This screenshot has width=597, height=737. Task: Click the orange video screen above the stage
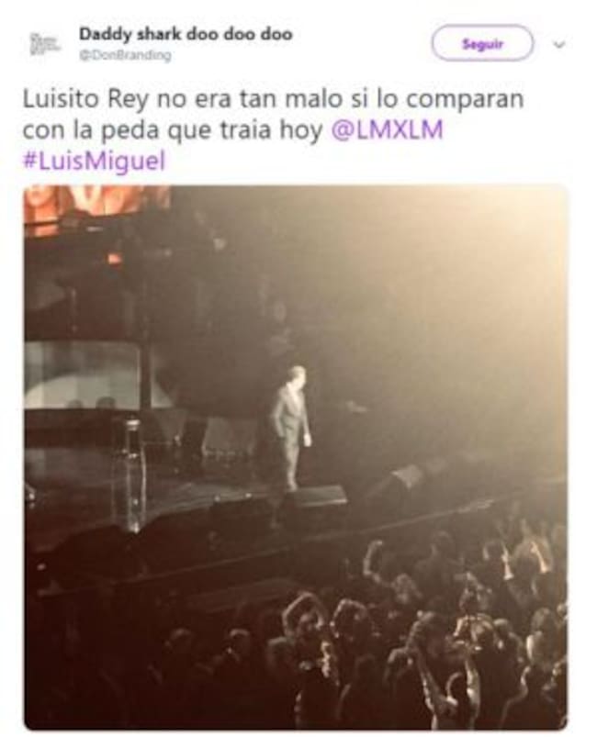click(x=96, y=205)
